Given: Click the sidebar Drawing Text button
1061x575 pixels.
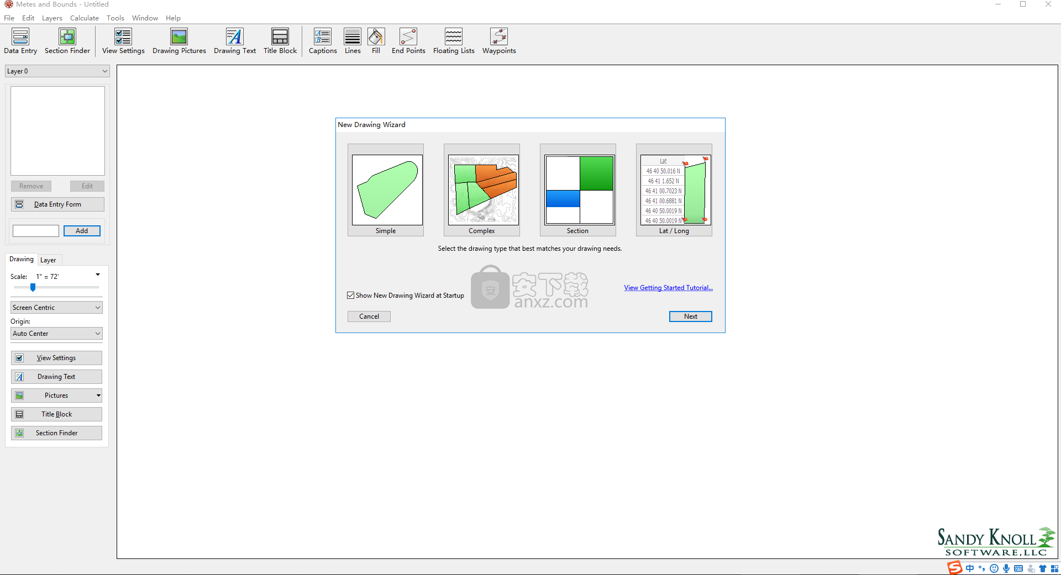Looking at the screenshot, I should coord(56,377).
